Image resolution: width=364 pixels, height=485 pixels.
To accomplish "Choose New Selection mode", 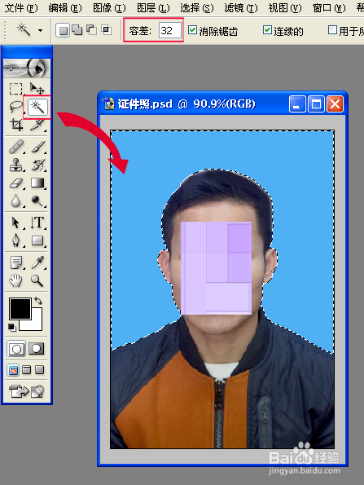I will (x=63, y=30).
